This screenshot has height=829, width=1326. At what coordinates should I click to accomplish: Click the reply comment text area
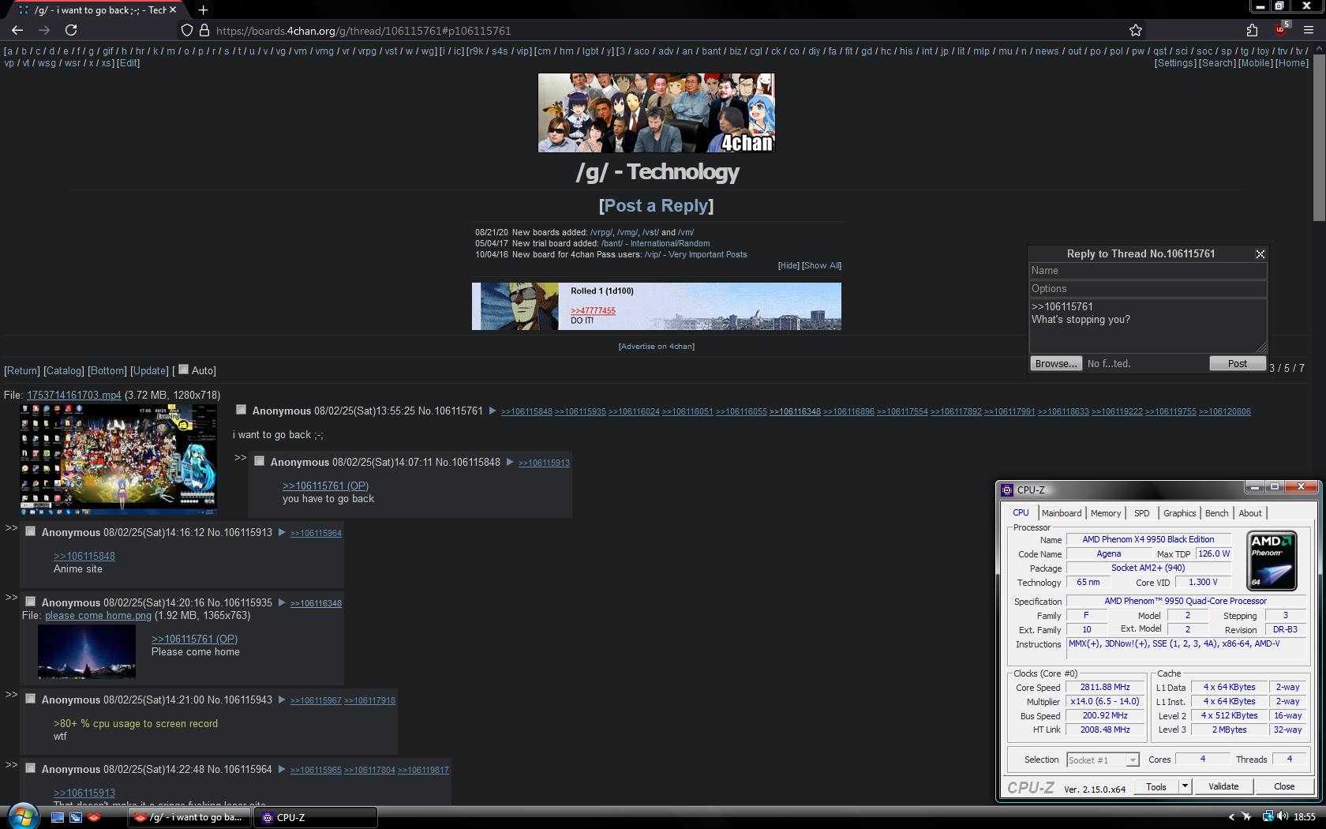point(1148,325)
